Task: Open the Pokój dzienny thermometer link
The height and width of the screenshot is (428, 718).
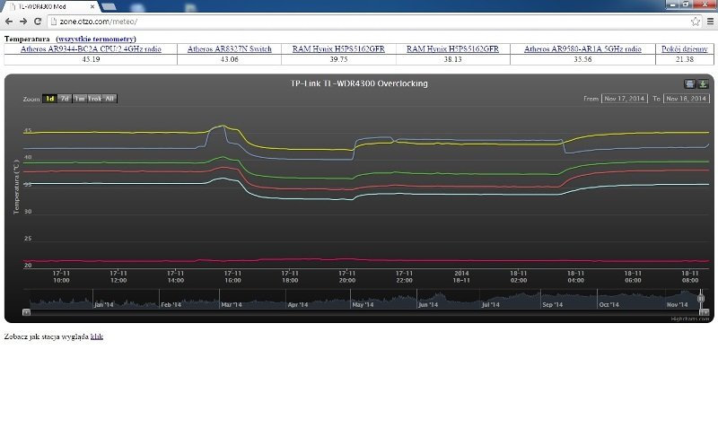Action: click(x=685, y=49)
